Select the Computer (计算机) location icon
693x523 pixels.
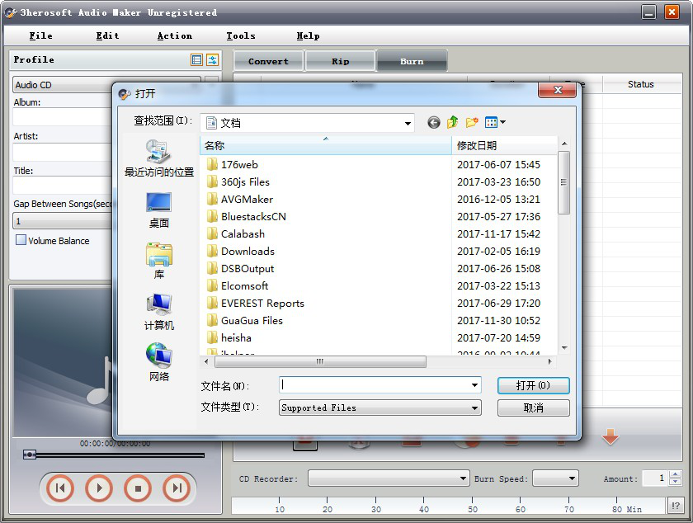(159, 312)
